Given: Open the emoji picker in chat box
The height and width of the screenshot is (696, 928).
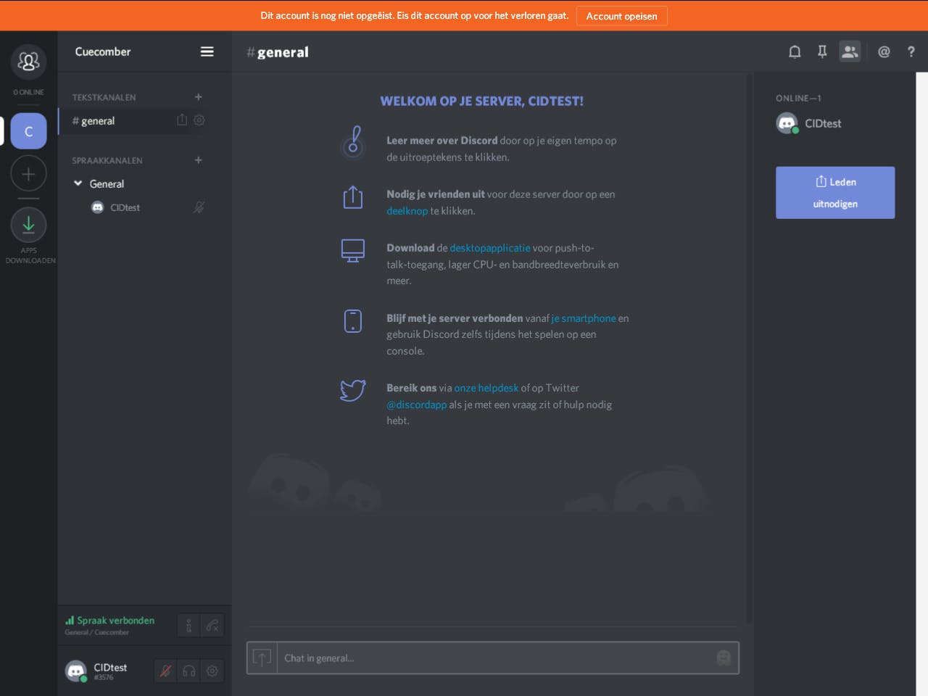Looking at the screenshot, I should click(724, 658).
